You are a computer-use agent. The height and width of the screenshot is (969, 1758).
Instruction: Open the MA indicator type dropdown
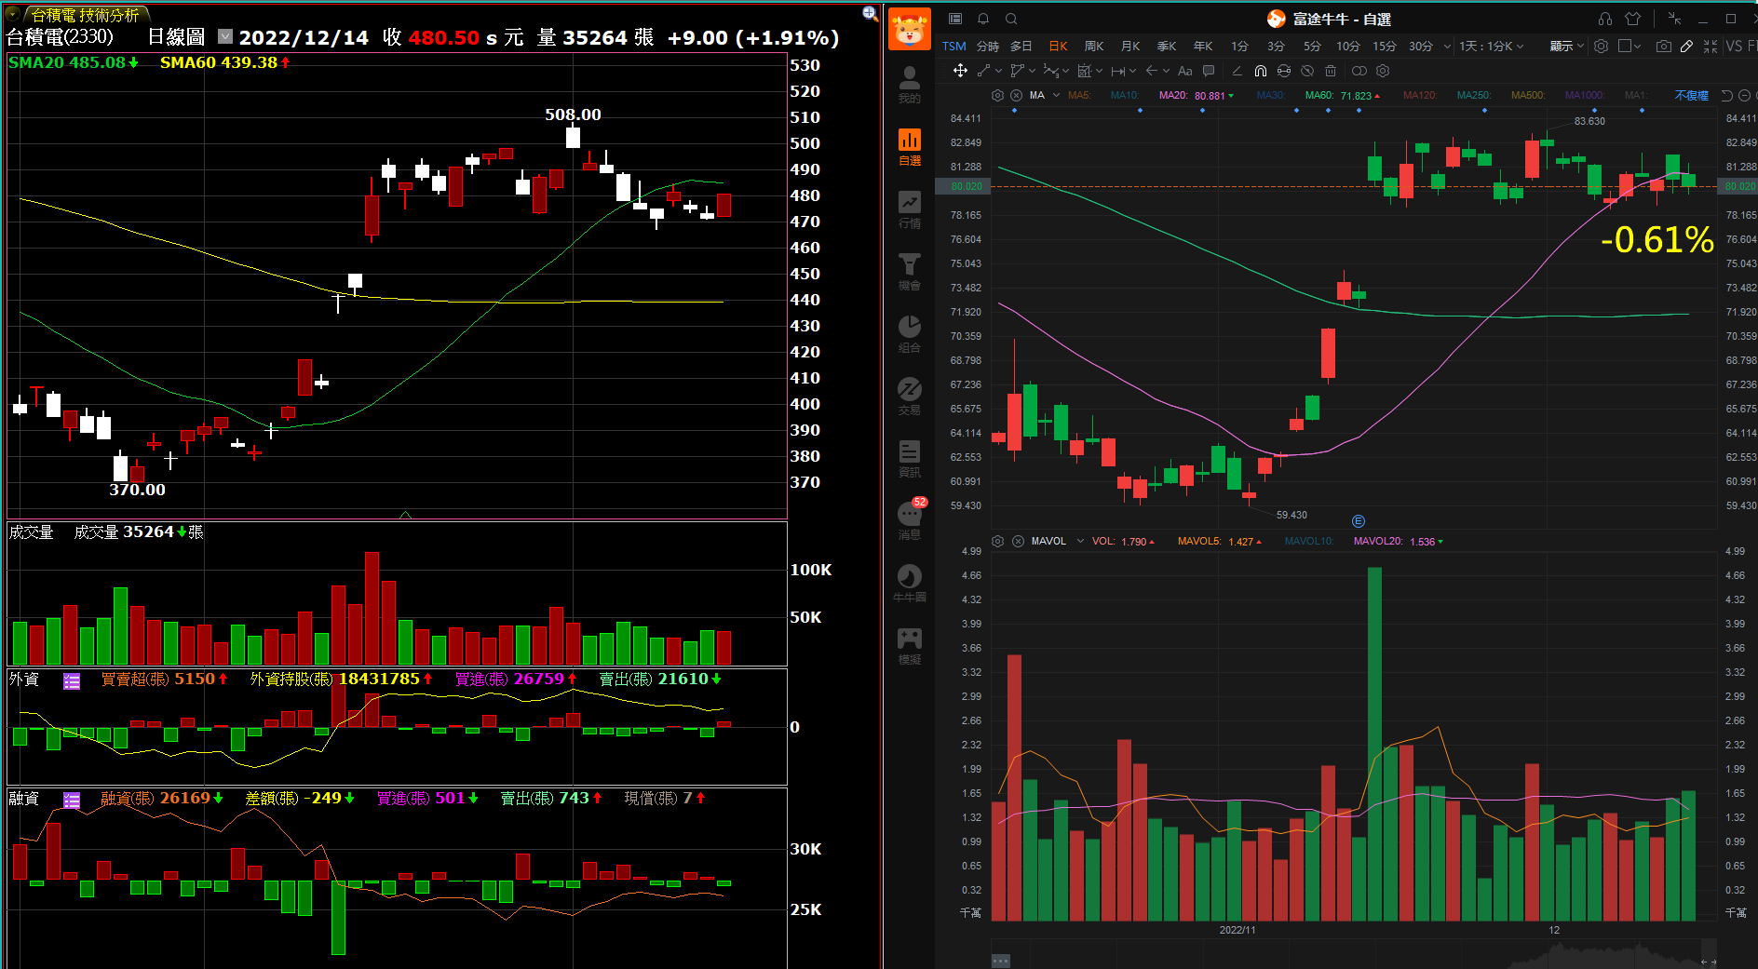click(x=1056, y=95)
